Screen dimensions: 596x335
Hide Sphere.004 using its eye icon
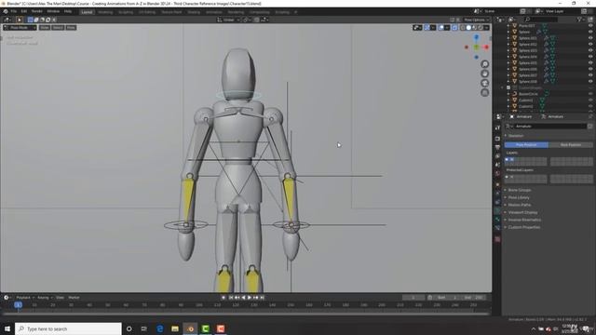pos(590,57)
